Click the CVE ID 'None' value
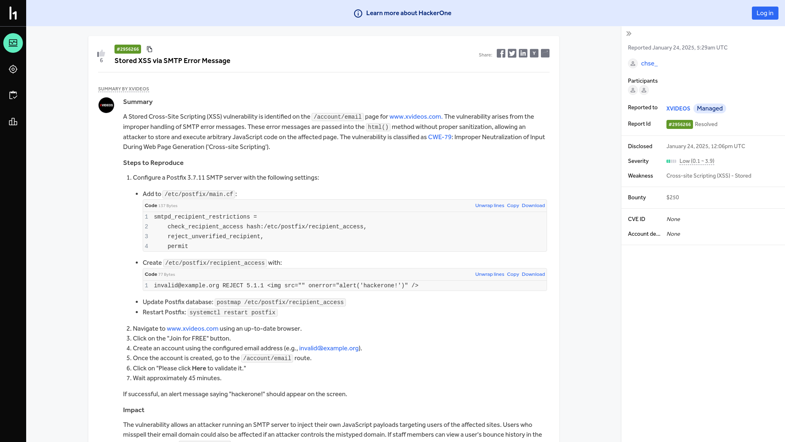Viewport: 785px width, 442px height. point(673,219)
